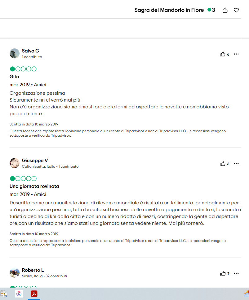249x300 pixels.
Task: Mark Roberto L's review as helpful
Action: click(x=223, y=274)
